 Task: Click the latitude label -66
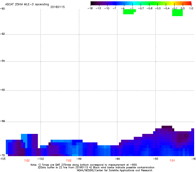pos(2,90)
